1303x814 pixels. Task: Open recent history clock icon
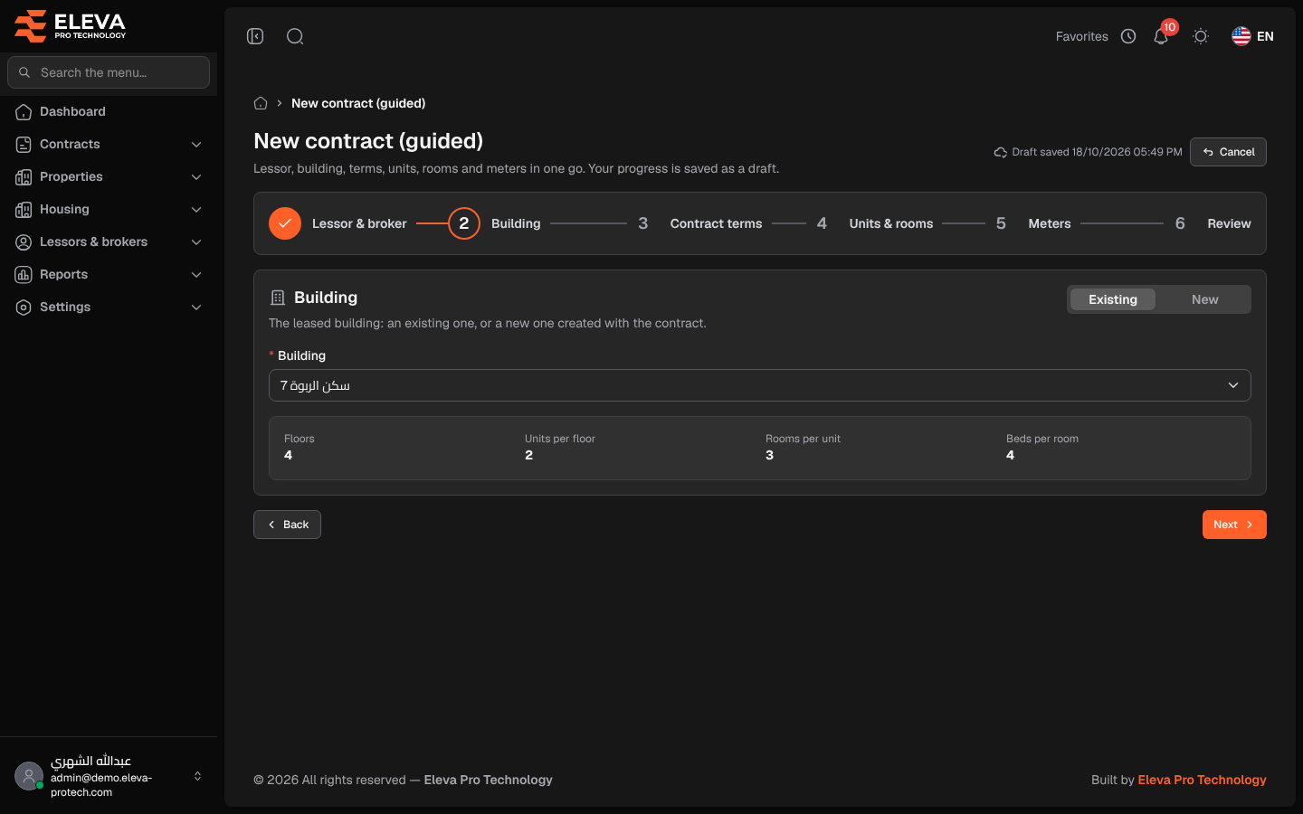coord(1128,36)
